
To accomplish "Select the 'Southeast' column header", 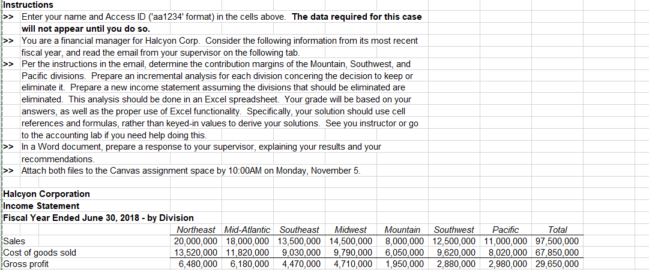I will click(x=299, y=229).
